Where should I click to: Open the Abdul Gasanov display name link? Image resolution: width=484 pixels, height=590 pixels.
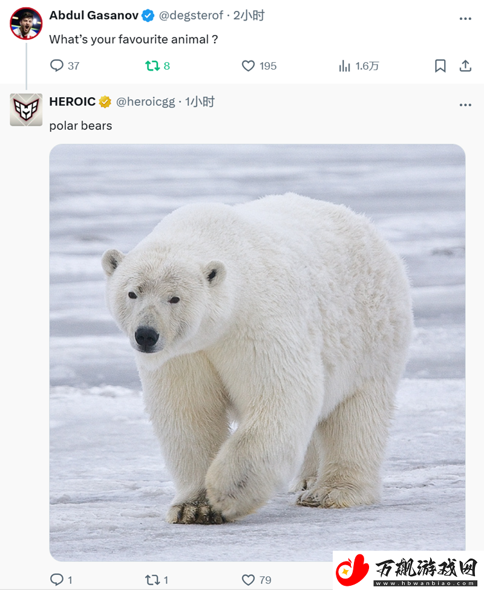(94, 16)
